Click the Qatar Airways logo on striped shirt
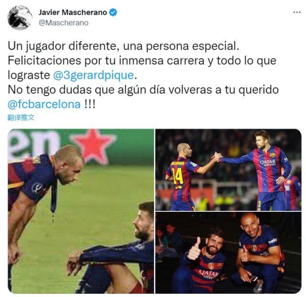This screenshot has width=306, height=297. 268,163
